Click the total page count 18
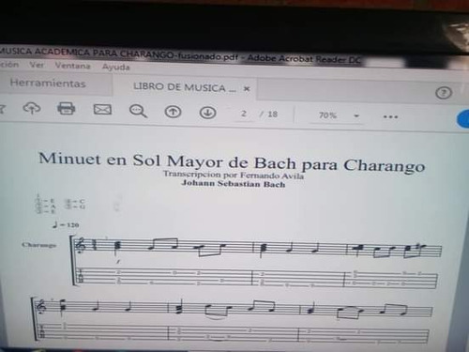 click(272, 115)
